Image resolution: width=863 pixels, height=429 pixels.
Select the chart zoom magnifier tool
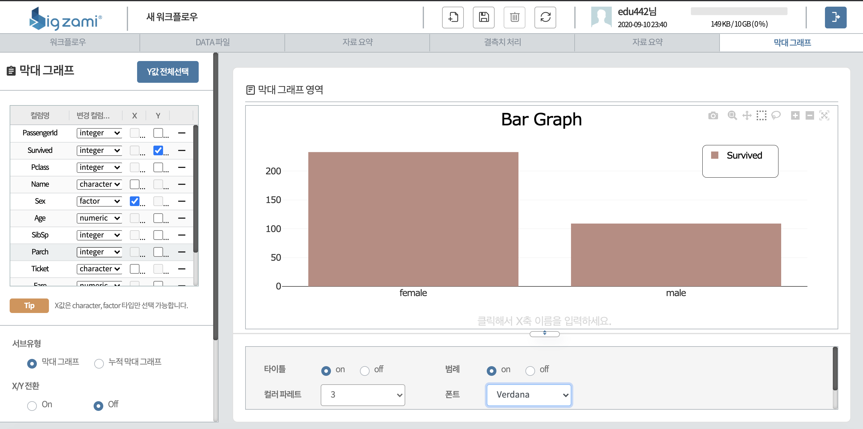click(732, 116)
